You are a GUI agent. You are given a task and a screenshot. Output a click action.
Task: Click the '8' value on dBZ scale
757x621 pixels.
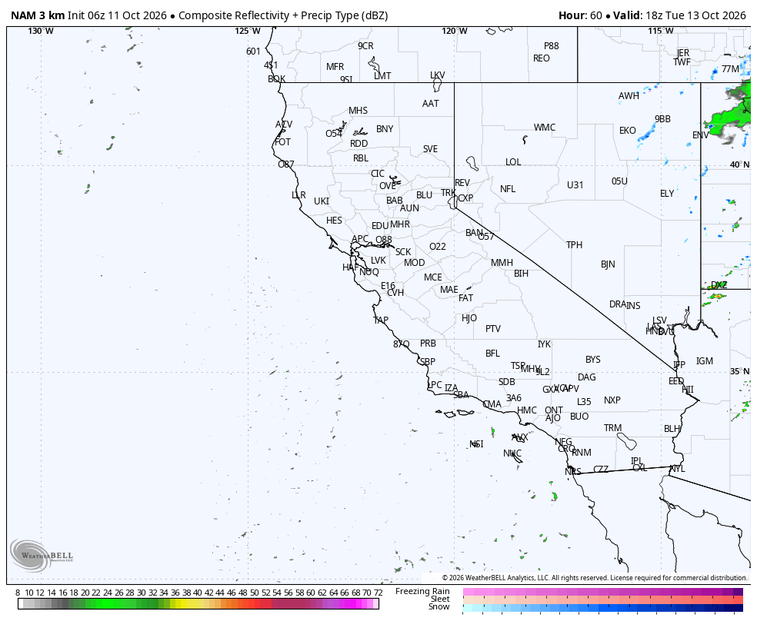18,593
